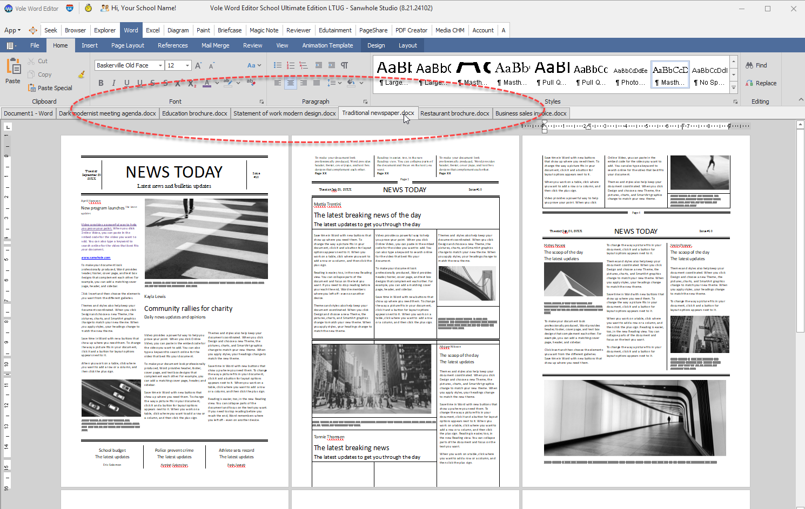805x509 pixels.
Task: Collapse the ribbon with up chevron
Action: (800, 100)
